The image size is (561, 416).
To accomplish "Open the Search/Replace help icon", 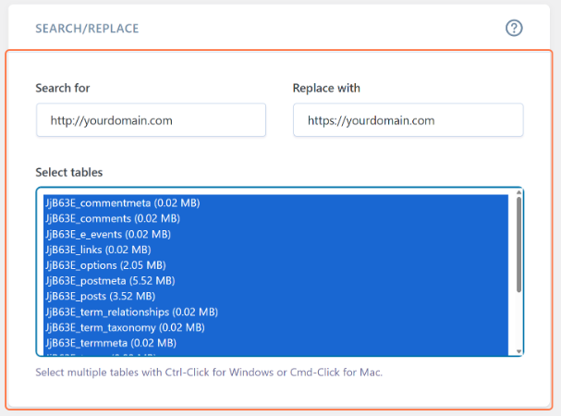I will click(x=515, y=28).
